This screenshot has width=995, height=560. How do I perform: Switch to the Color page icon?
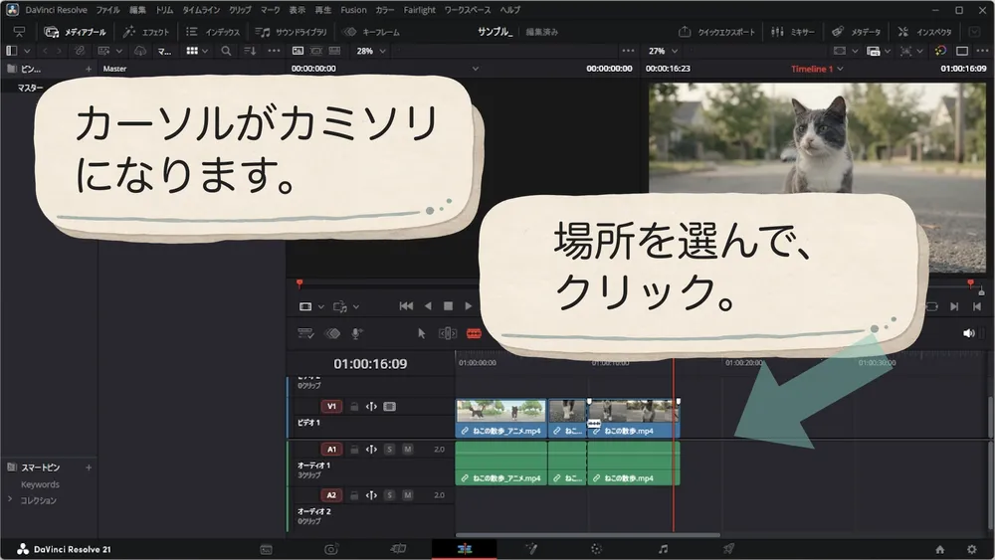pyautogui.click(x=596, y=549)
